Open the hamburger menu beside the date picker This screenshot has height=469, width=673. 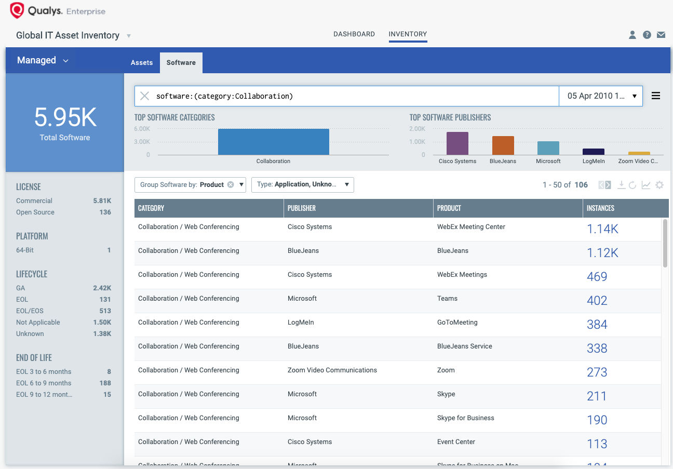point(656,96)
